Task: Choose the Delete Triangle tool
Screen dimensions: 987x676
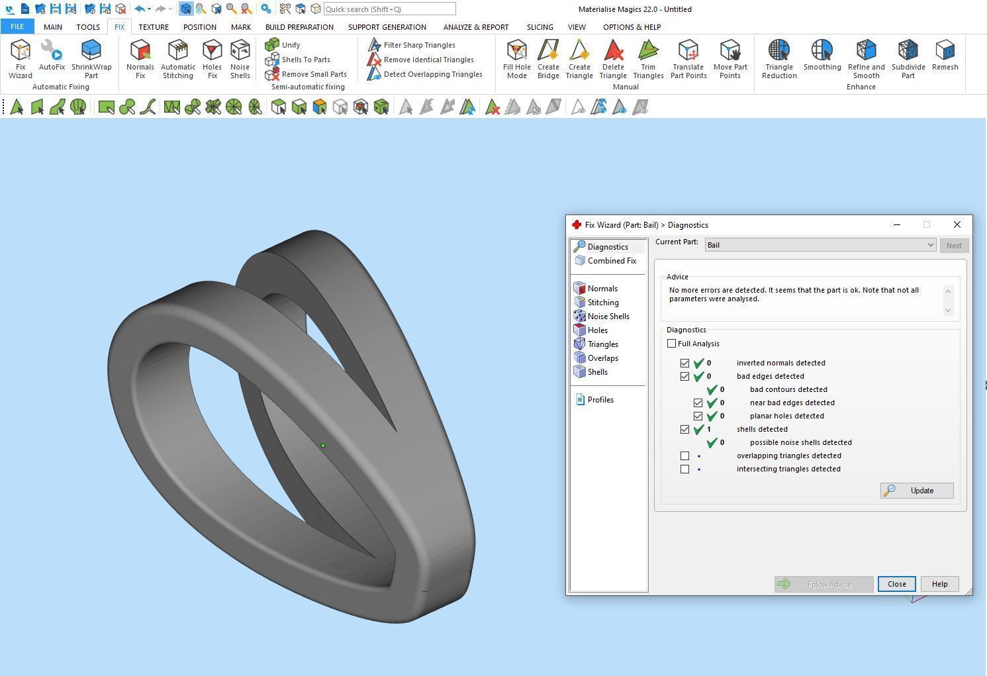Action: (x=613, y=59)
